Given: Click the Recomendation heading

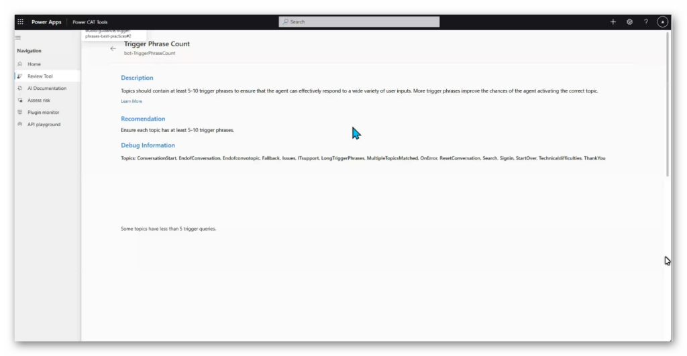Looking at the screenshot, I should pyautogui.click(x=143, y=119).
